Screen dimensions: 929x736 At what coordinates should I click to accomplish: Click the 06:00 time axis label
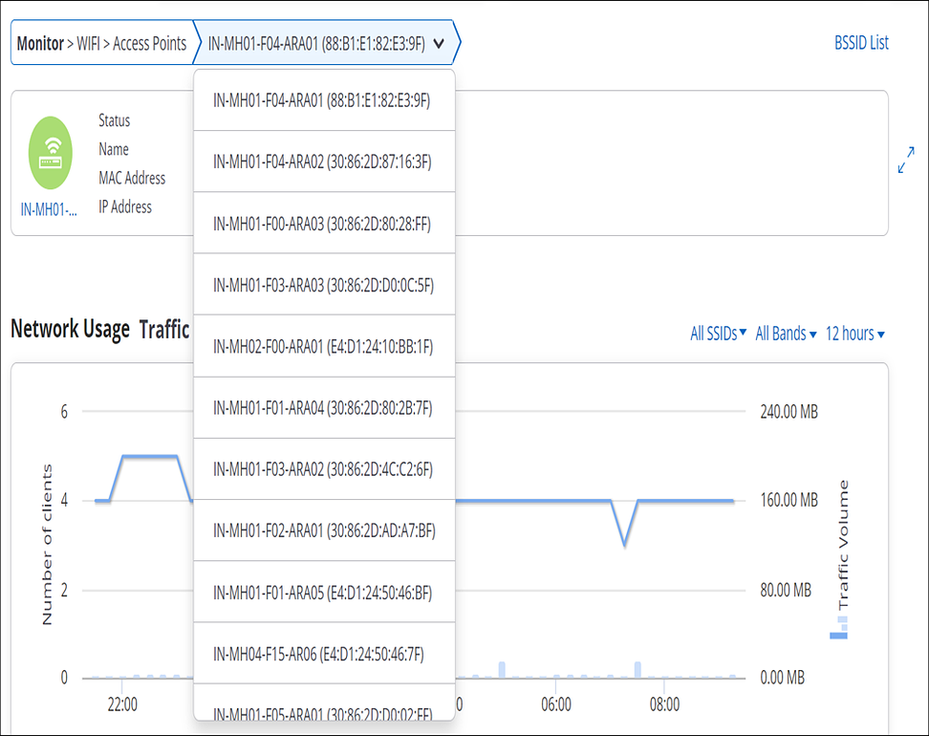point(555,704)
